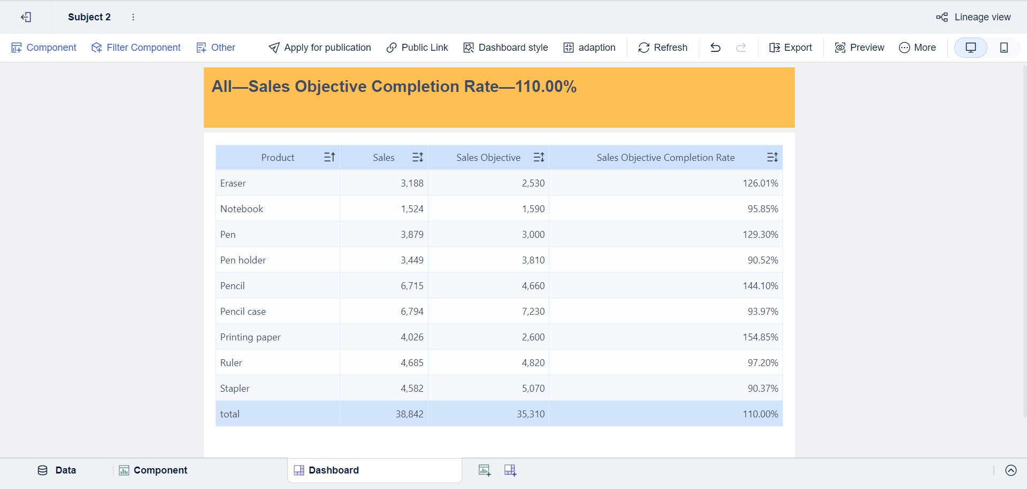Sort the Product column
Image resolution: width=1027 pixels, height=489 pixels.
point(329,157)
